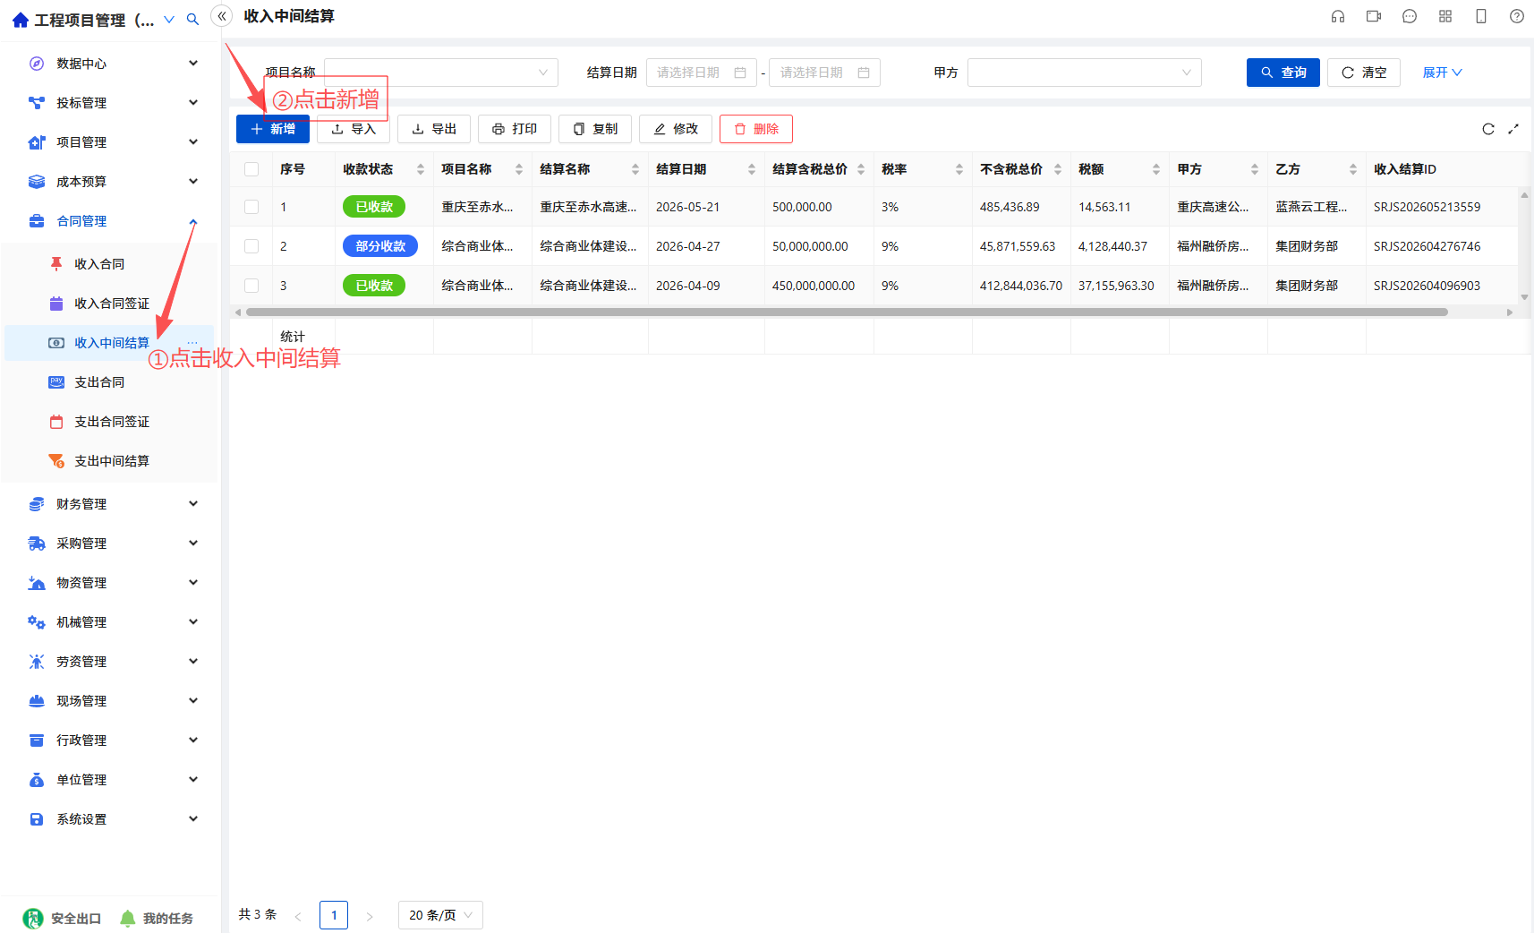The image size is (1534, 933).
Task: Sort by 税率 column sort icon
Action: pos(959,169)
